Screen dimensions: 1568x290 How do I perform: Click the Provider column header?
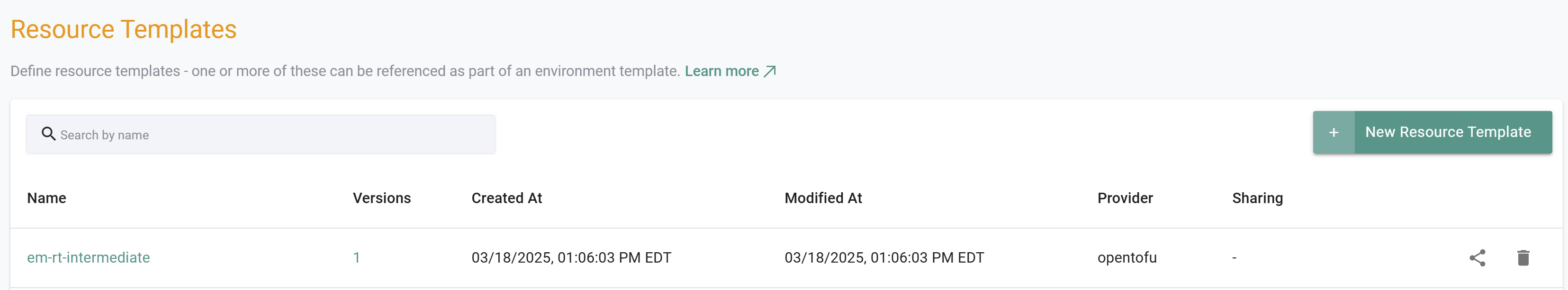(1125, 198)
